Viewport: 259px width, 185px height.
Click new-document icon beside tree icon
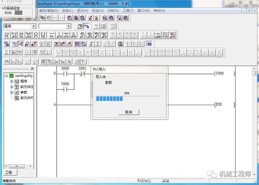tap(80, 26)
